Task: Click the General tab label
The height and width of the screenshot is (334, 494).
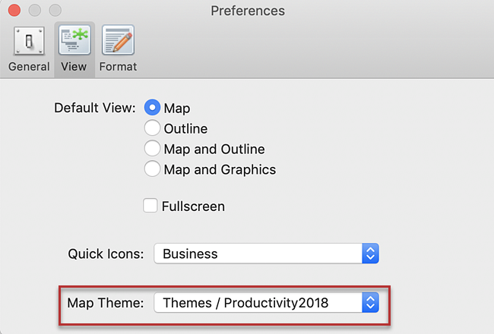Action: point(29,66)
